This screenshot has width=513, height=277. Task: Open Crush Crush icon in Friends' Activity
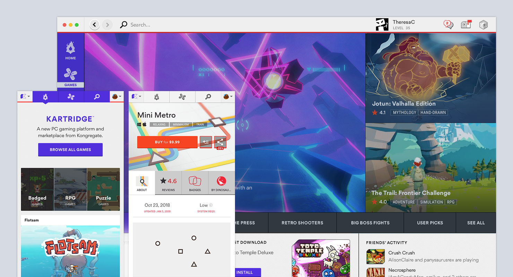375,257
